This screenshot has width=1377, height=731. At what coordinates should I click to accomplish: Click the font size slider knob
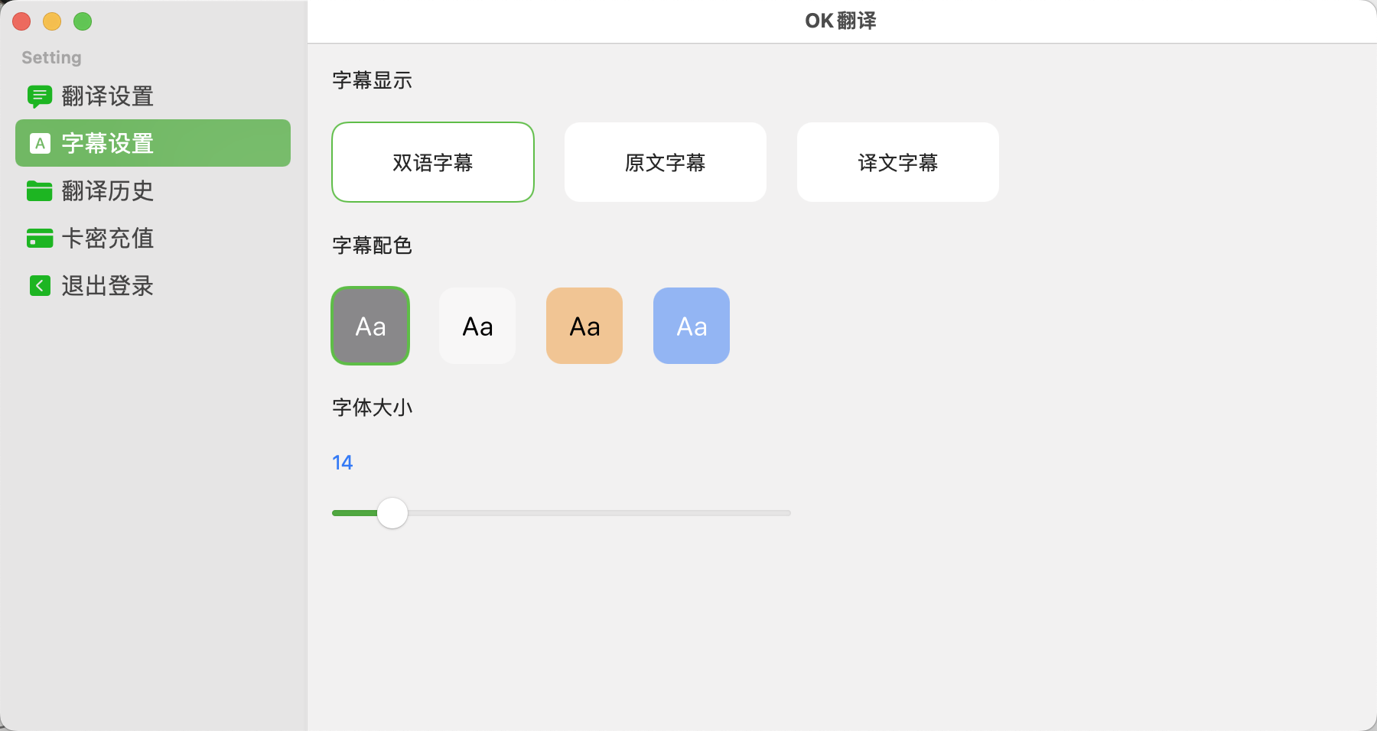click(x=392, y=513)
